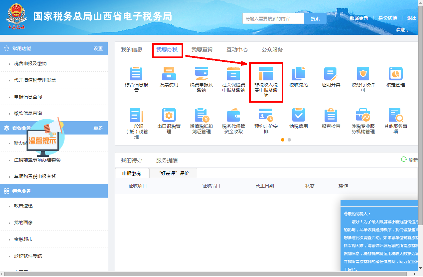Switch to 我要查询 tab
423x277 pixels.
202,50
